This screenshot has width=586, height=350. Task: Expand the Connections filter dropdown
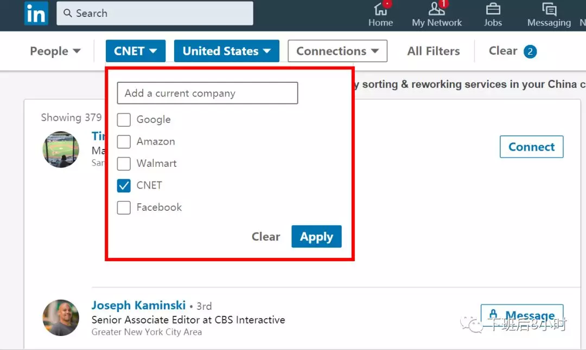click(x=337, y=51)
